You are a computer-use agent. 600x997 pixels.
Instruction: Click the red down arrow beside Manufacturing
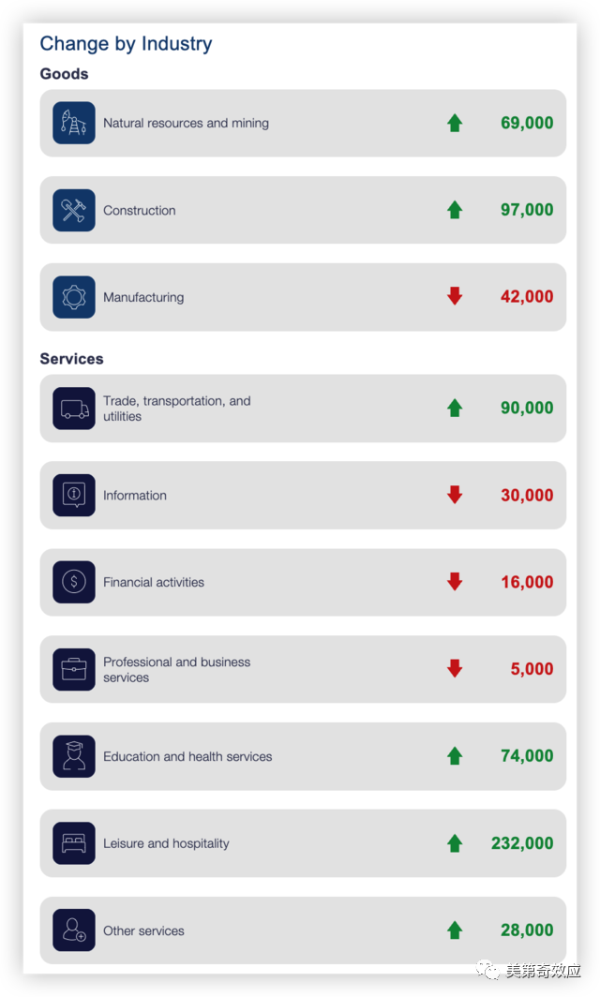(x=455, y=297)
